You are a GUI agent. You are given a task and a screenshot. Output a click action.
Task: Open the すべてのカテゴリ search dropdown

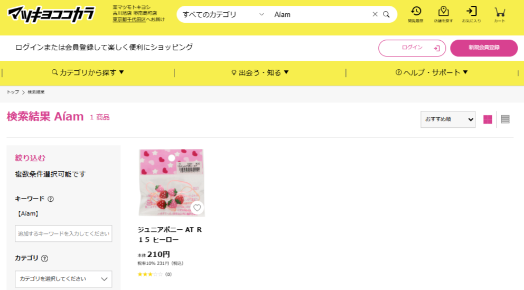(223, 14)
